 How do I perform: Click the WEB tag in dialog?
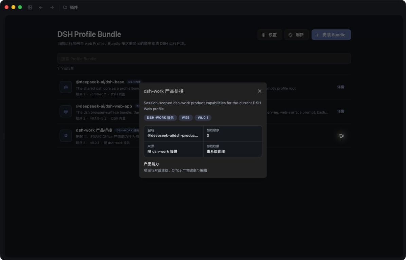coord(186,117)
